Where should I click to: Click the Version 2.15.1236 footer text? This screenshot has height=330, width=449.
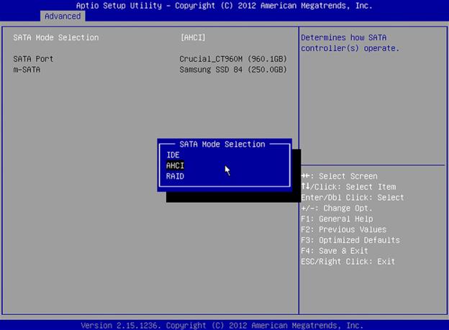222,326
